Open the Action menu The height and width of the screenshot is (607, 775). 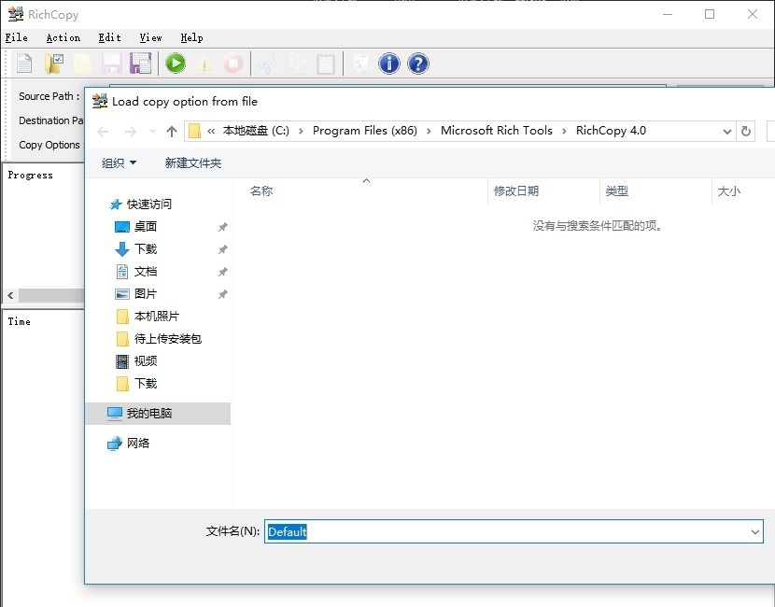pos(63,37)
